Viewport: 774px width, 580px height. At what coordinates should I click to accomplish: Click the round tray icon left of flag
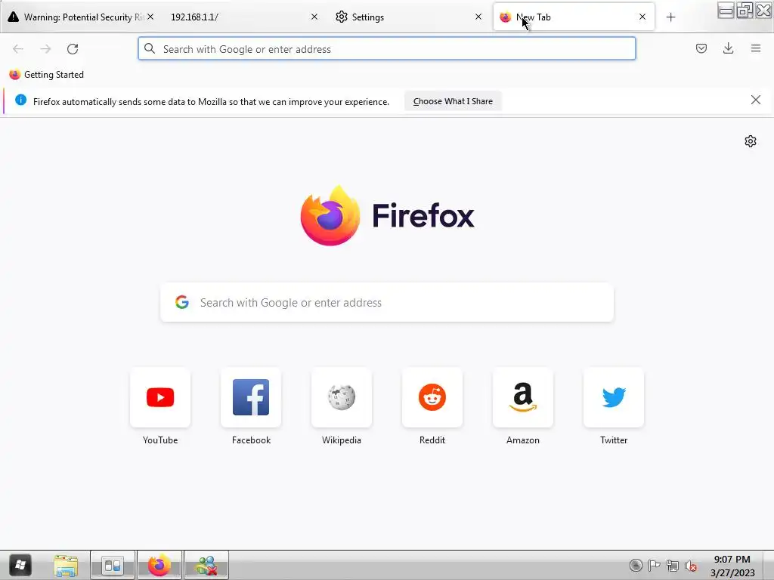pyautogui.click(x=636, y=565)
